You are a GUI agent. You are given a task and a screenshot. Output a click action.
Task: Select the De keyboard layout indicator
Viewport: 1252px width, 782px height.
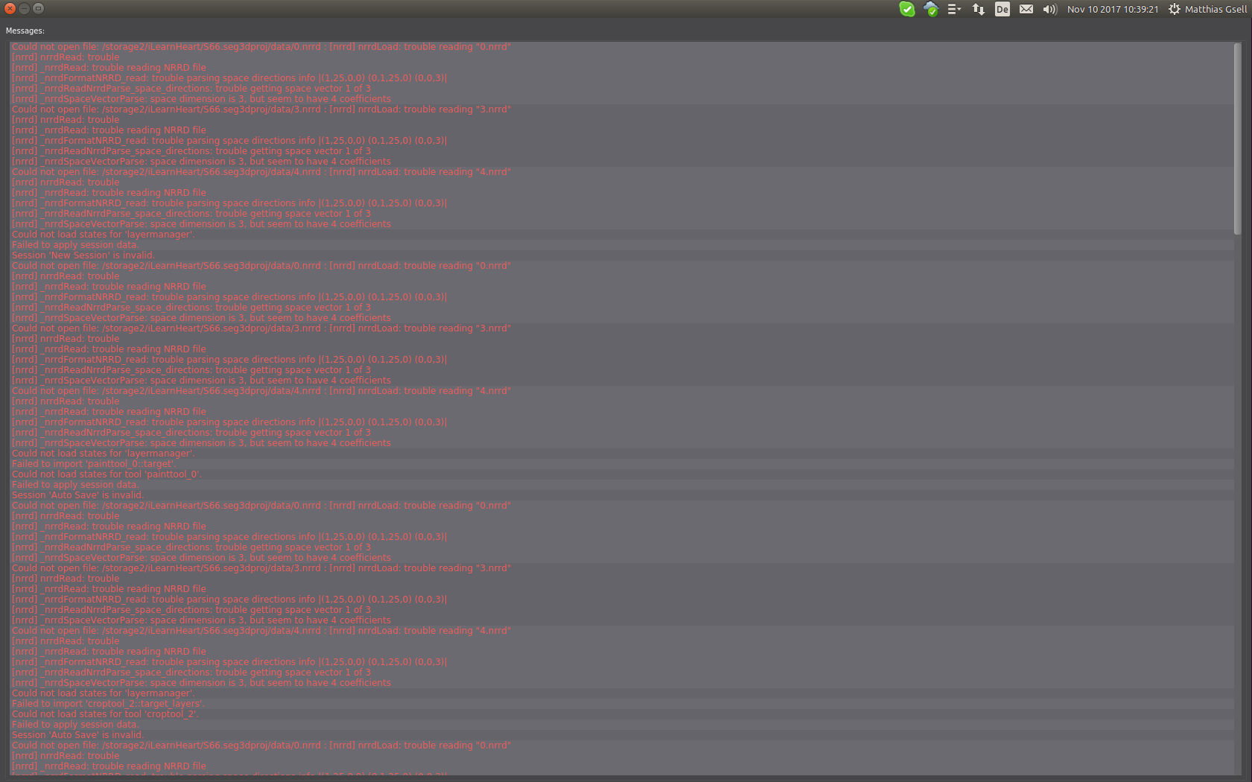[1002, 9]
